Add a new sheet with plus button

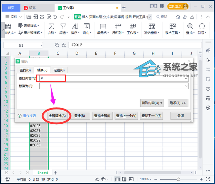(x=55, y=173)
